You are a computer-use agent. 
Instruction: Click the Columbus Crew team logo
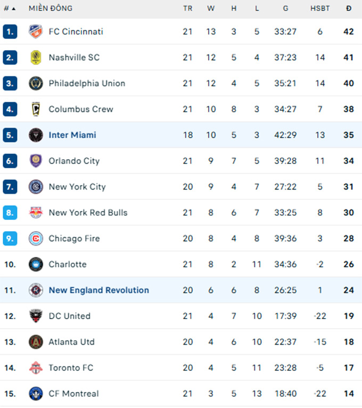[x=36, y=109]
